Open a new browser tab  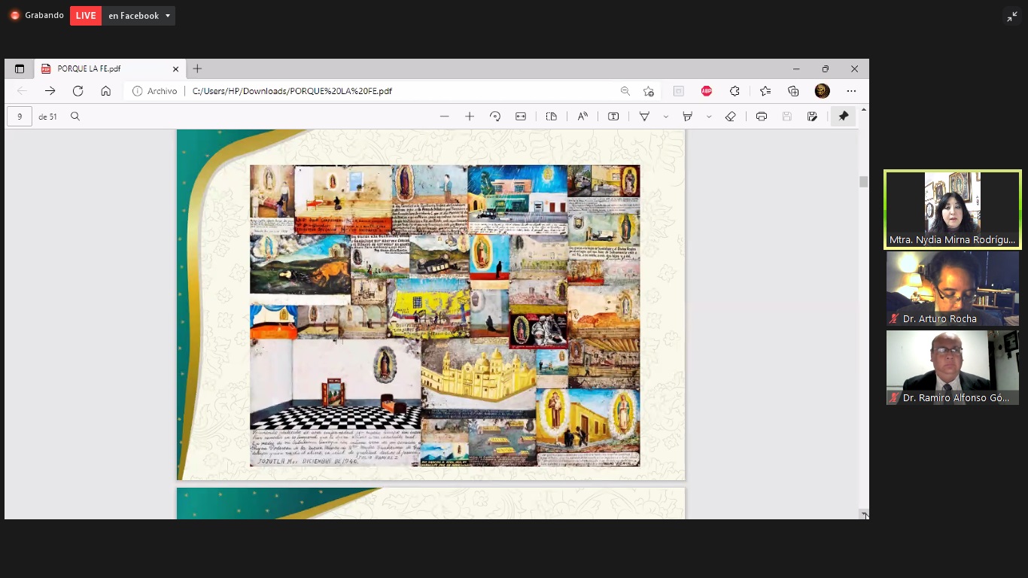197,68
